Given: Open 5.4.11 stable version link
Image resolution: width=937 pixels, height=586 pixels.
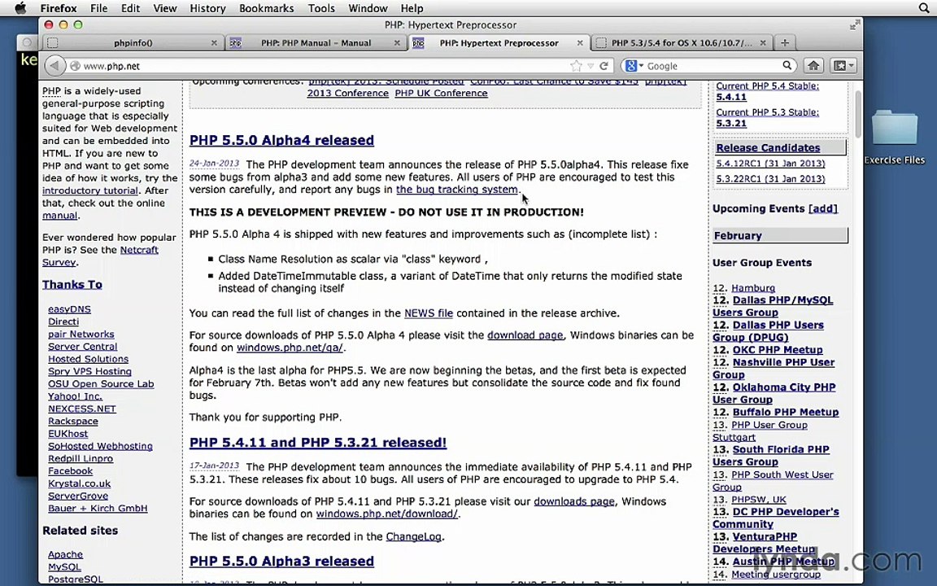Looking at the screenshot, I should [x=731, y=97].
